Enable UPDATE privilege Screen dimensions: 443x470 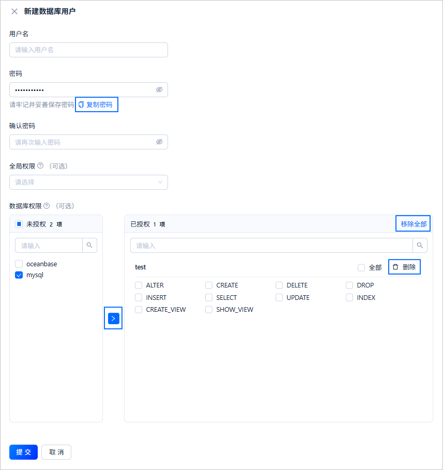pyautogui.click(x=279, y=297)
